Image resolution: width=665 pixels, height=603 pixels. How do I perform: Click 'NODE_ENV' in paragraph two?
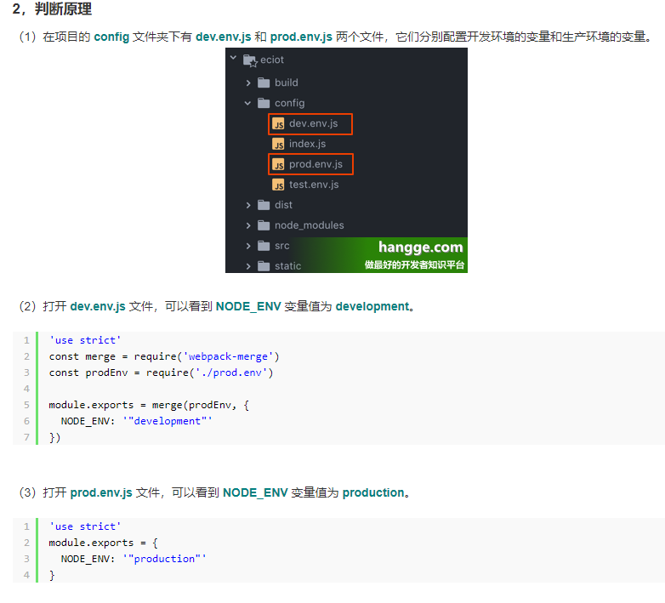point(248,306)
